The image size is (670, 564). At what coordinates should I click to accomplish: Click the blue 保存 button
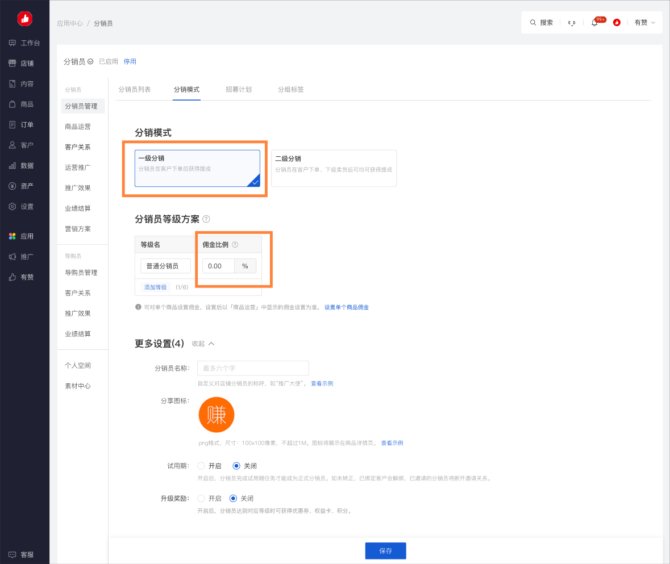pyautogui.click(x=385, y=551)
